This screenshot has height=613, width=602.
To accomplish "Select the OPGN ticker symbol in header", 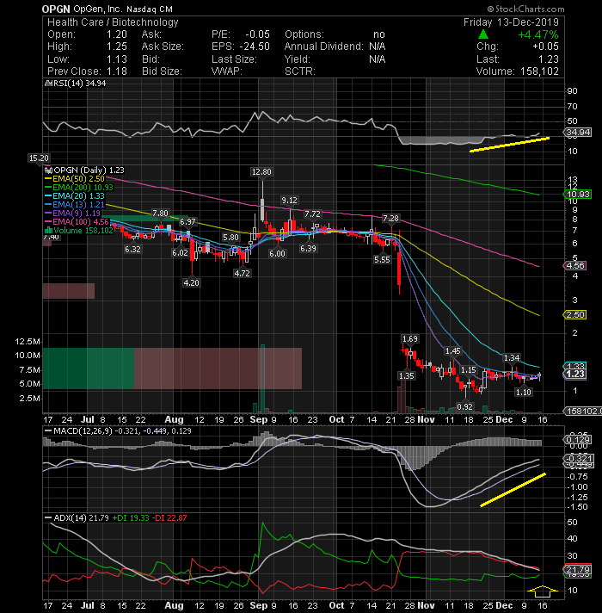I will coord(56,9).
